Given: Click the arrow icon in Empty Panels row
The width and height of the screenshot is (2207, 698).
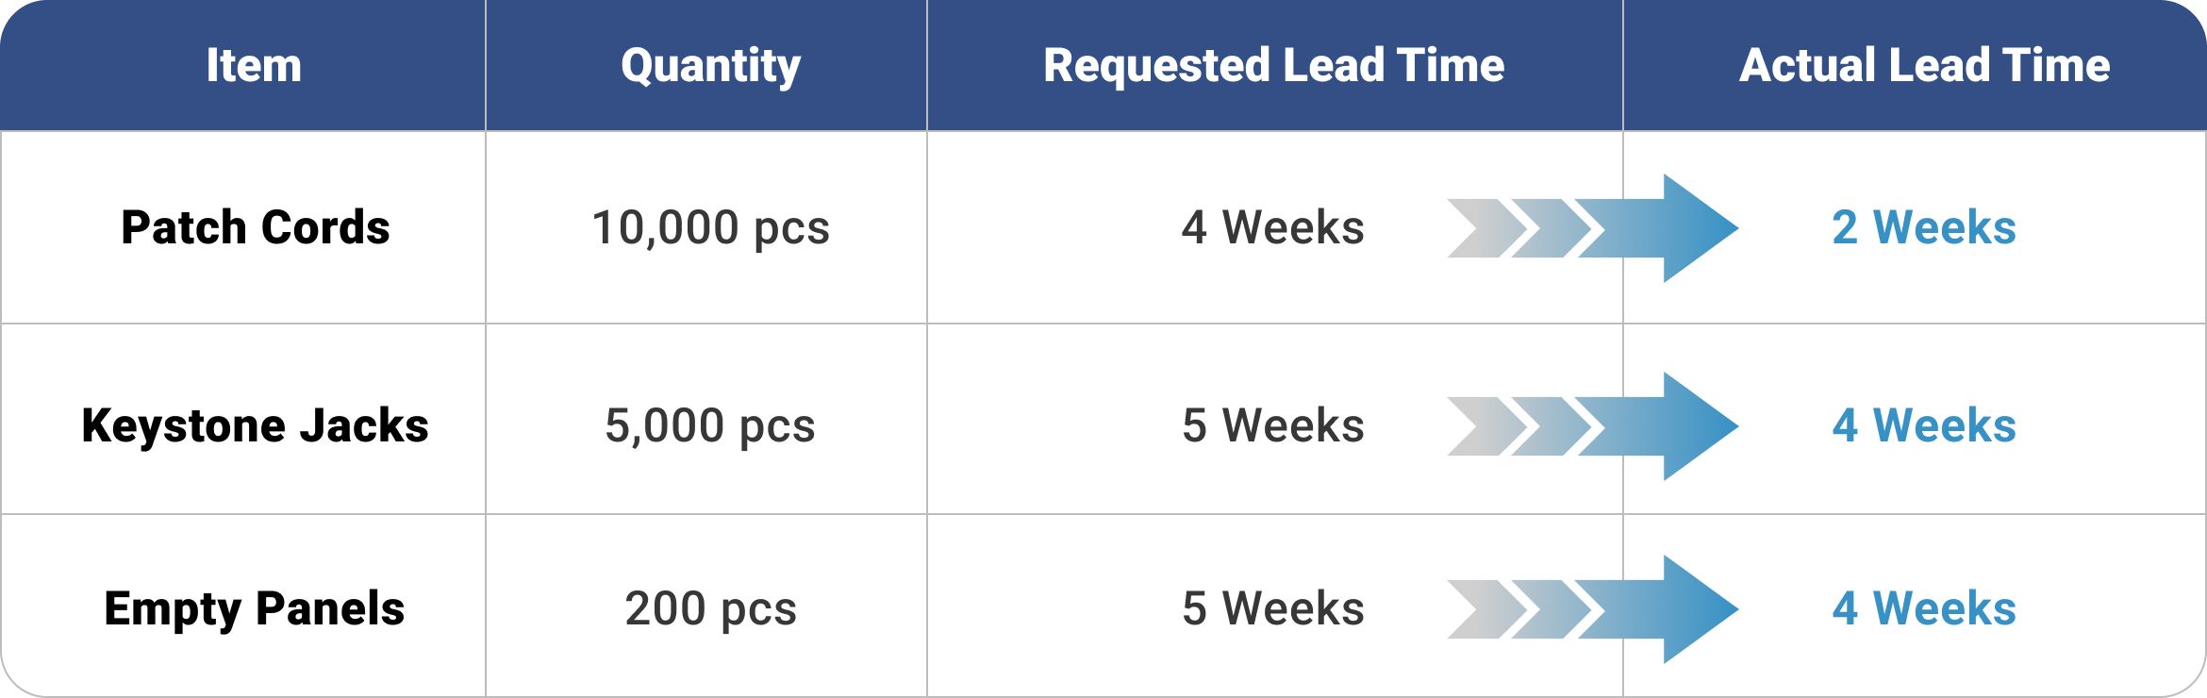Looking at the screenshot, I should (x=1593, y=609).
